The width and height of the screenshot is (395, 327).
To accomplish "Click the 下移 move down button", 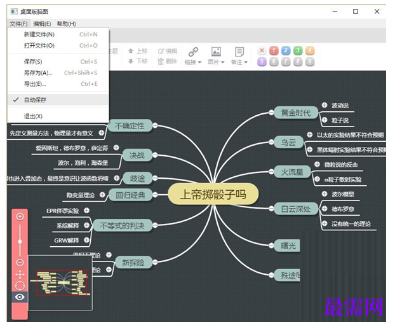I will (138, 61).
